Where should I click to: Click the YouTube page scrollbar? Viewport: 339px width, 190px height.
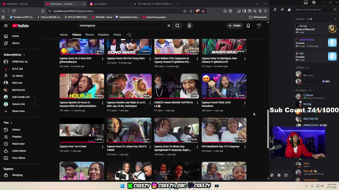(268, 129)
